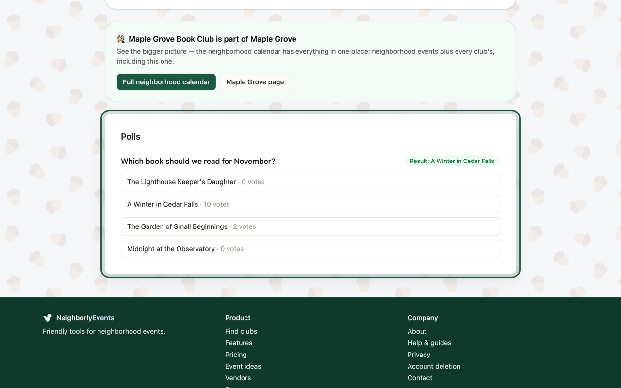Click the Result: A Winter in Cedar Falls badge
This screenshot has width=621, height=388.
(x=452, y=161)
